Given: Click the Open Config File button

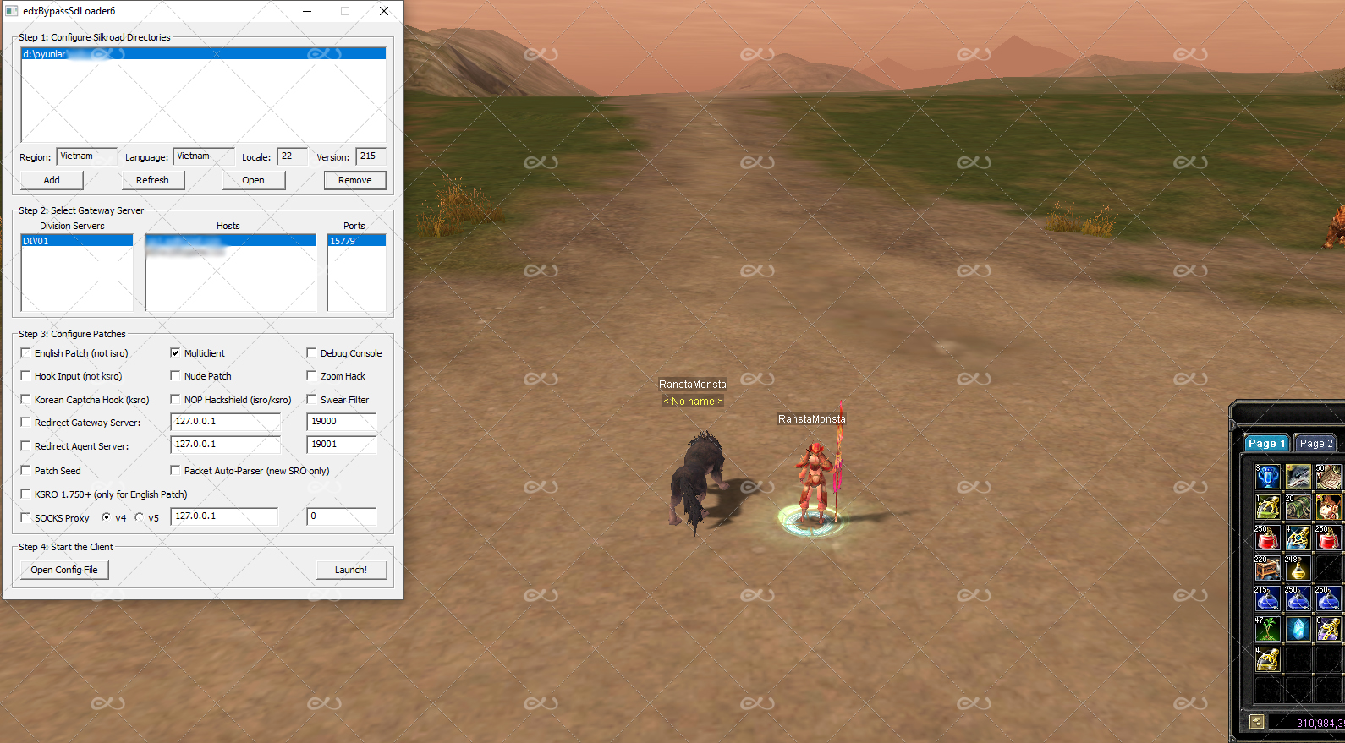Looking at the screenshot, I should 64,570.
